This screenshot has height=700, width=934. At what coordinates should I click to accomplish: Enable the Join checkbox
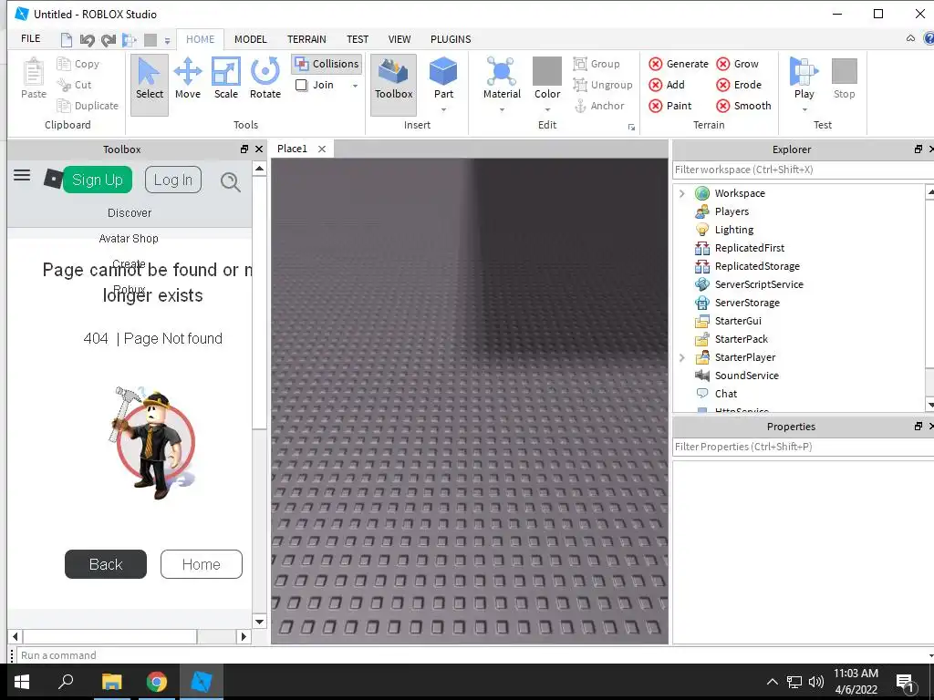(x=301, y=85)
